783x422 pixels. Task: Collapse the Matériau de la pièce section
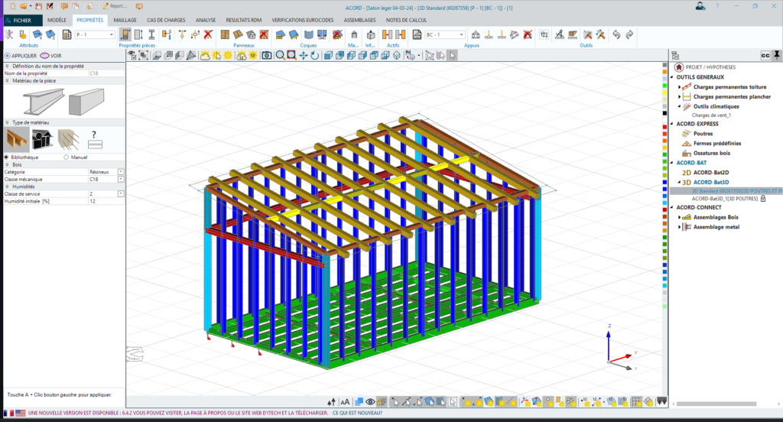(x=7, y=80)
